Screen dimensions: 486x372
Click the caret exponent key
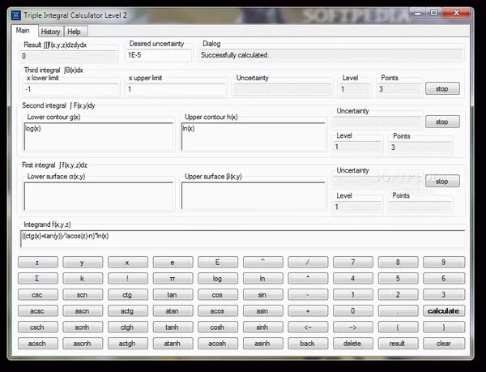(262, 263)
